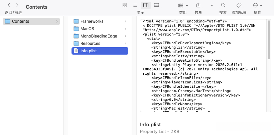Click the Search magnifier icon
Screen dimensions: 274x135
coord(223,5)
